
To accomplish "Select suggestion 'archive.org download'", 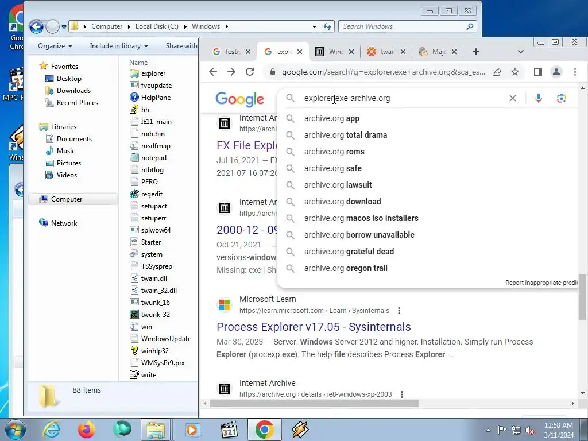I will click(x=342, y=202).
